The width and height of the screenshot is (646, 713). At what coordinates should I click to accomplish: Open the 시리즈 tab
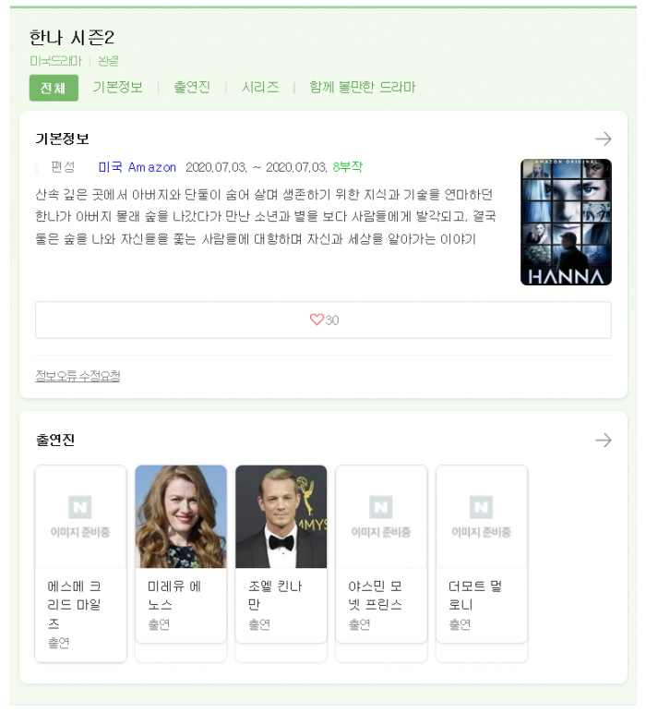[x=260, y=87]
